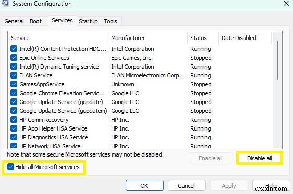The image size is (293, 194).
Task: Uncheck Intel(R) Content Protection HDCP service
Action: pos(14,49)
